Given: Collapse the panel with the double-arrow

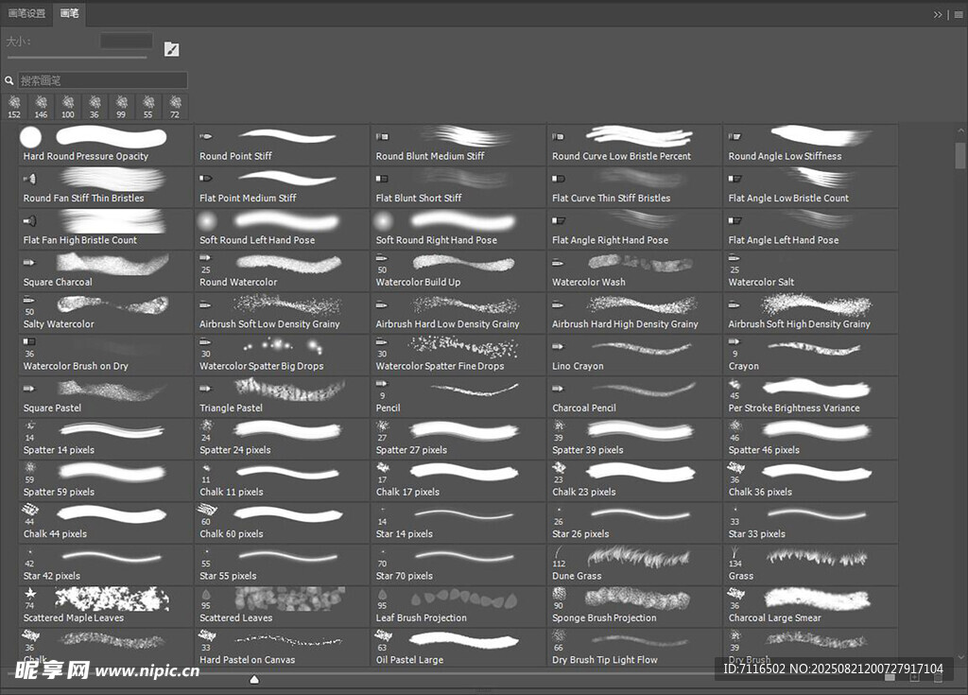Looking at the screenshot, I should click(x=938, y=14).
